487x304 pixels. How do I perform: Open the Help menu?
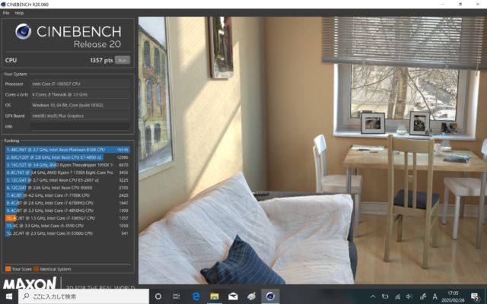19,13
